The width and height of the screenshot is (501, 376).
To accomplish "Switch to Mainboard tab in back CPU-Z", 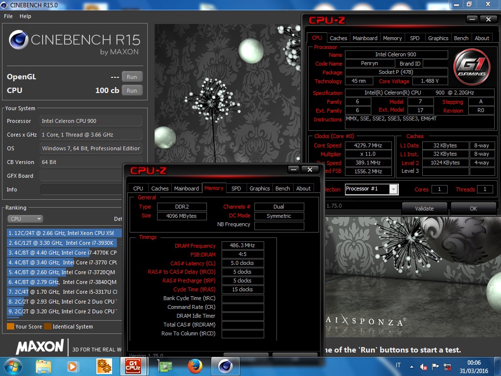I will click(x=365, y=38).
